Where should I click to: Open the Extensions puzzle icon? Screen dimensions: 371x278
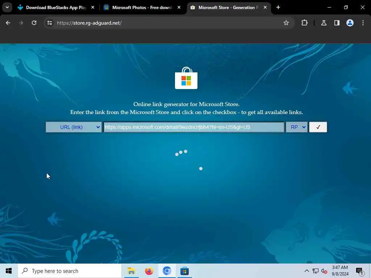click(304, 23)
